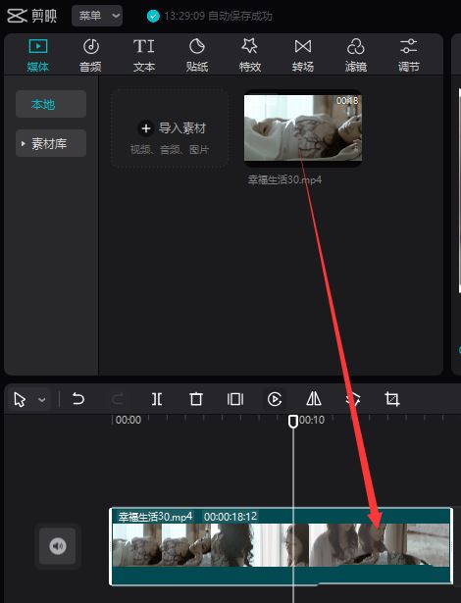This screenshot has height=603, width=461.
Task: Click the 00:00 timeline ruler mark
Action: 128,420
